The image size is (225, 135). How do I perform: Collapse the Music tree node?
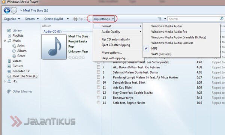[x=5, y=41]
